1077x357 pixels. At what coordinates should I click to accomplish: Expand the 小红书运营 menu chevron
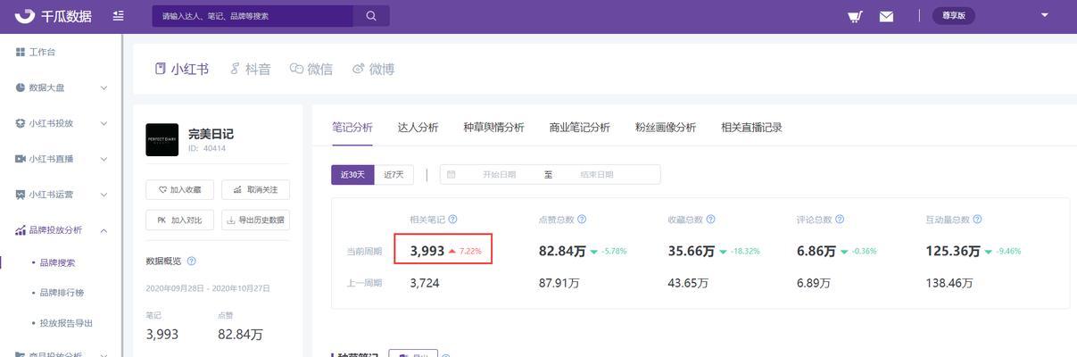pyautogui.click(x=104, y=195)
